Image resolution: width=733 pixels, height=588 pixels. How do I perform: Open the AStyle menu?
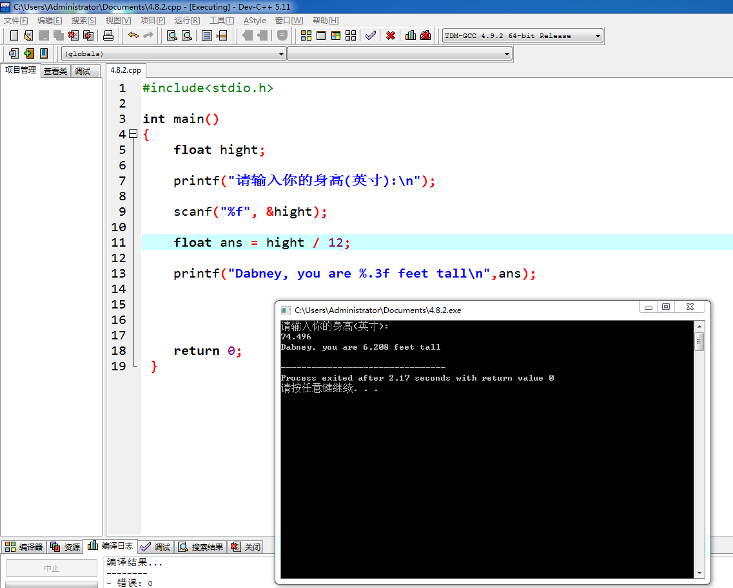click(255, 21)
